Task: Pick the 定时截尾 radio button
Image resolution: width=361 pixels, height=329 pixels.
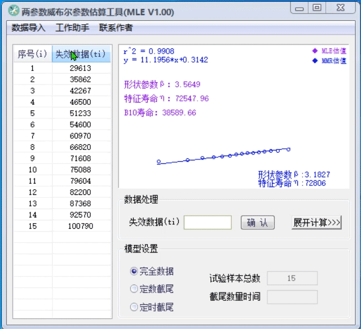Action: (134, 307)
